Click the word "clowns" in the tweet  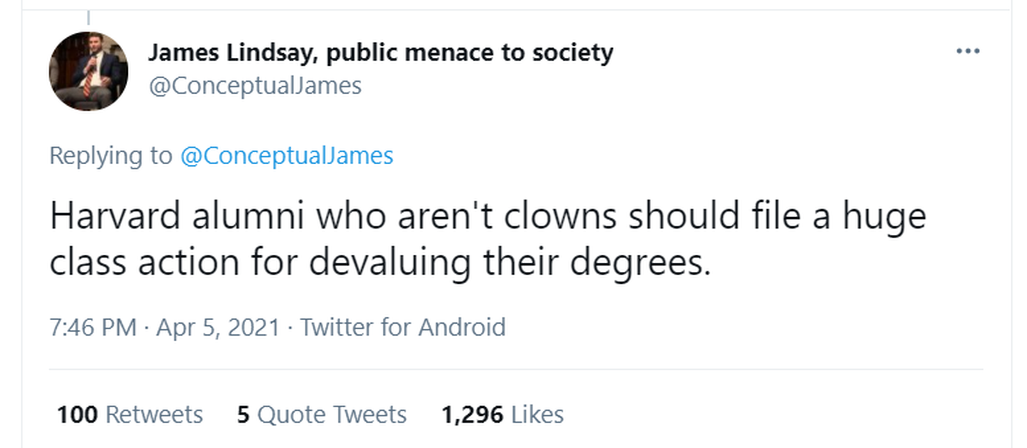tap(560, 216)
